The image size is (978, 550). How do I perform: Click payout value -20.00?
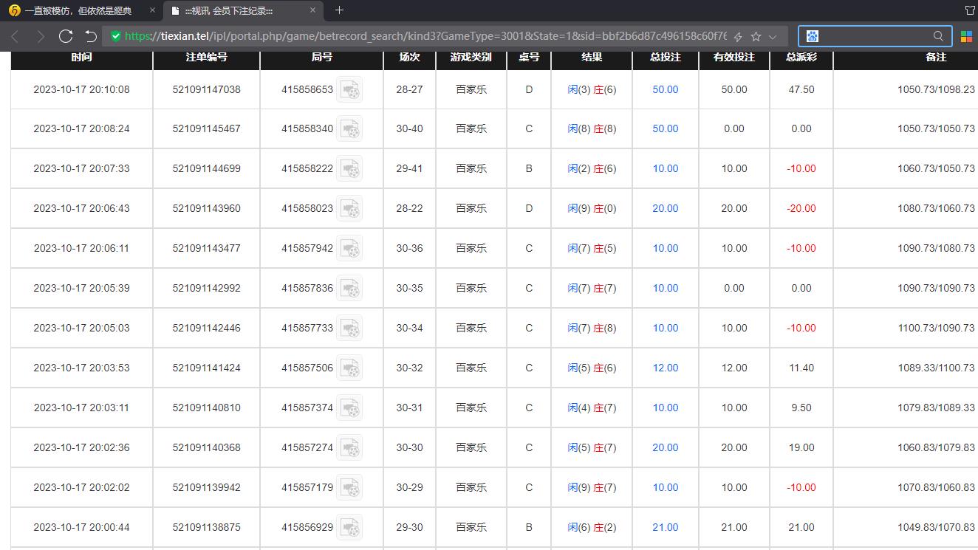(x=801, y=208)
